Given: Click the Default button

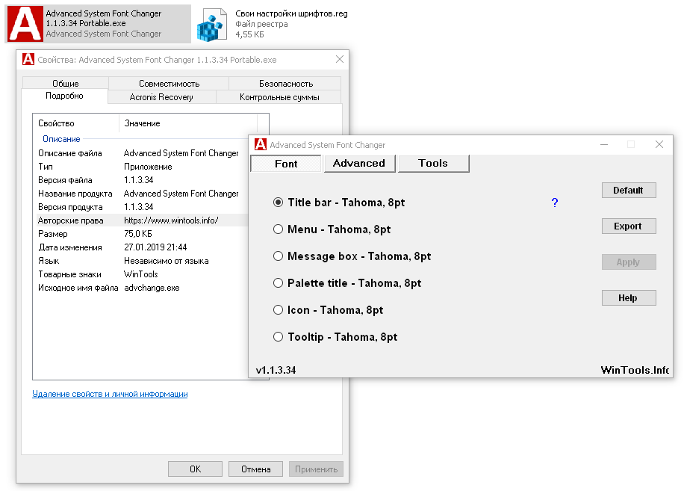Looking at the screenshot, I should (x=629, y=191).
